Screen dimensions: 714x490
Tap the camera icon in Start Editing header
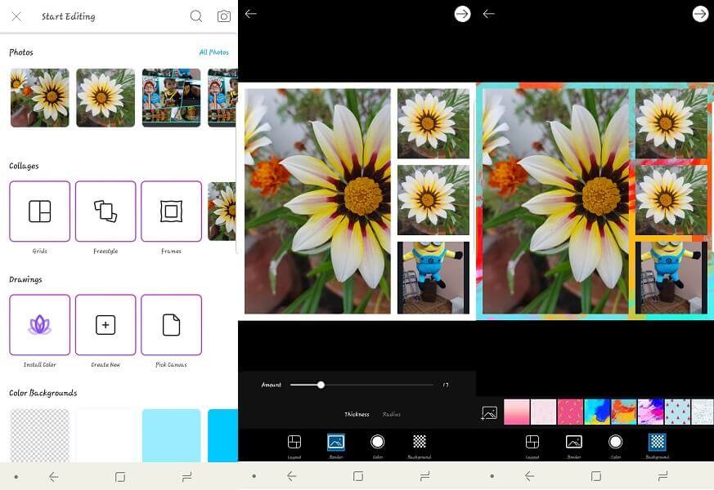(x=223, y=16)
